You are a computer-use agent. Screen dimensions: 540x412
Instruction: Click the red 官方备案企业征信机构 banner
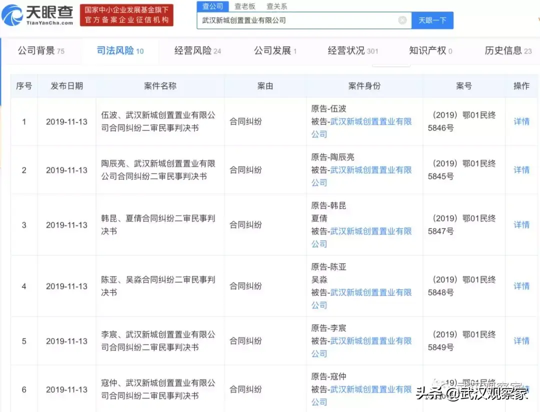[126, 15]
